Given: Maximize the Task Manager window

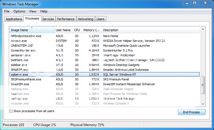Looking at the screenshot, I should [195, 3].
